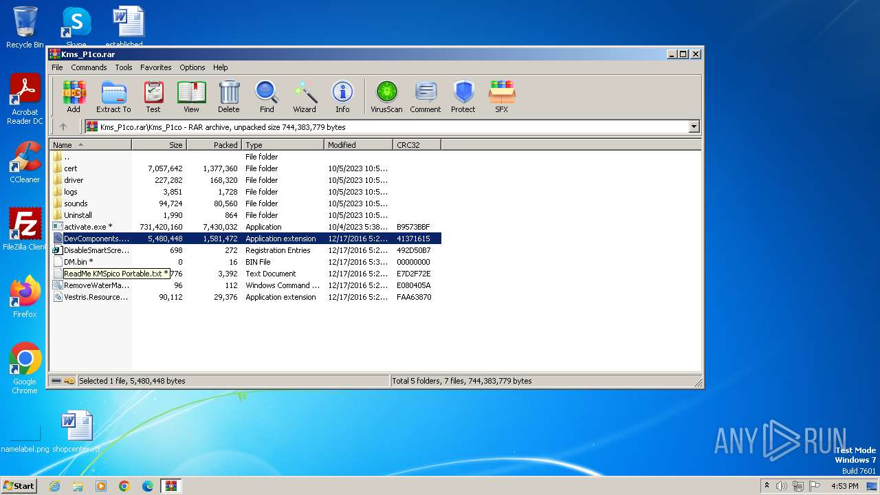Image resolution: width=880 pixels, height=495 pixels.
Task: Click the WinRAR title bar icon
Action: (55, 54)
